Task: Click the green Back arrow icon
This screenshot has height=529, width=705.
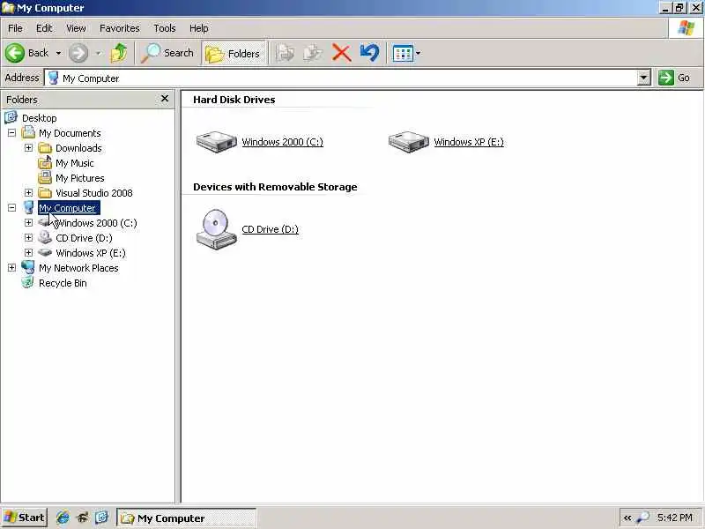Action: coord(15,53)
